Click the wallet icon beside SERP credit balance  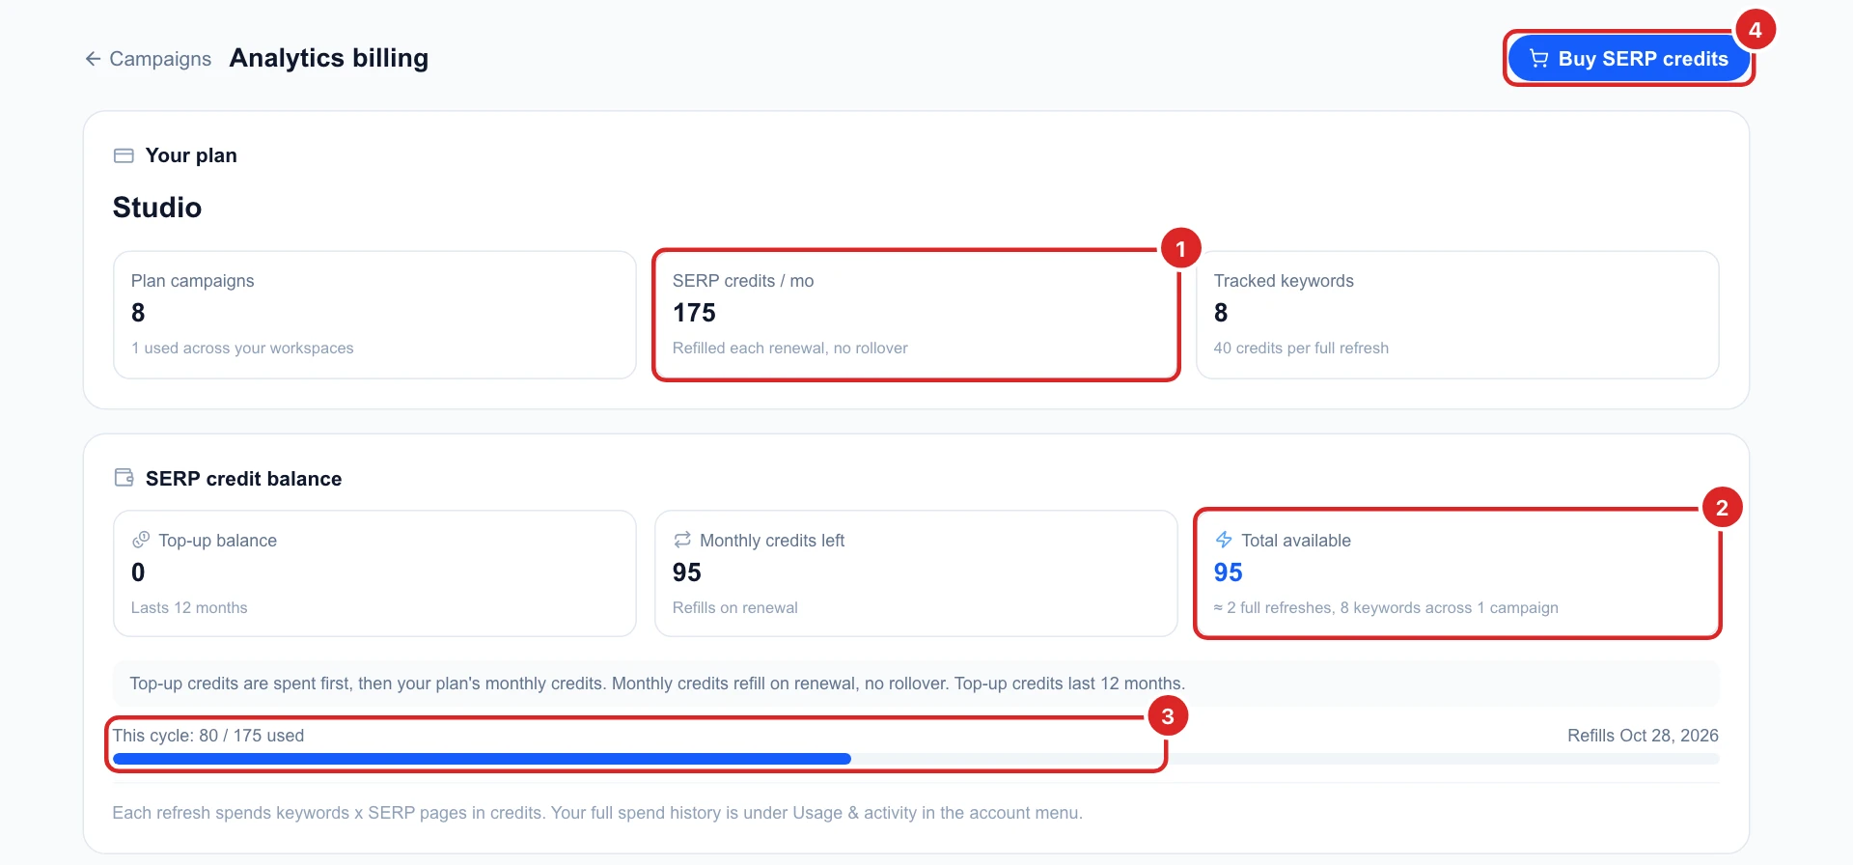coord(124,478)
